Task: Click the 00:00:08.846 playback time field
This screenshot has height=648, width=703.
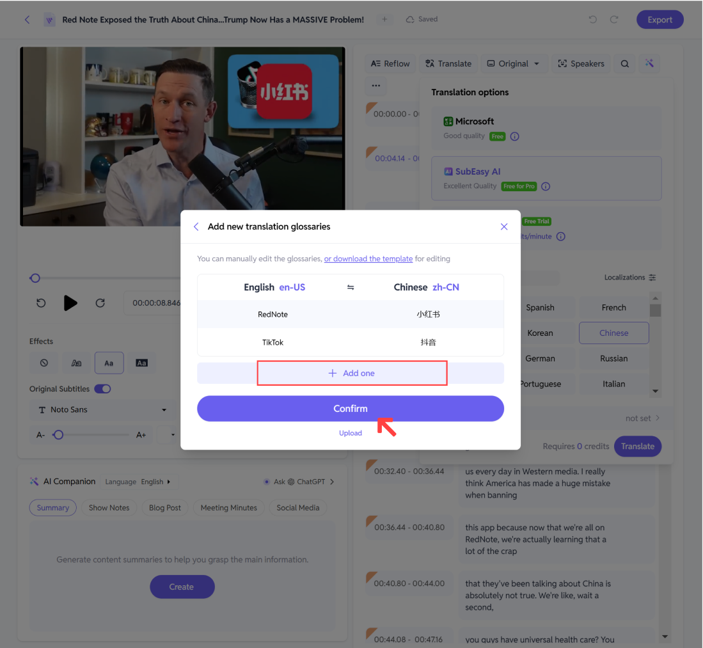Action: point(157,303)
